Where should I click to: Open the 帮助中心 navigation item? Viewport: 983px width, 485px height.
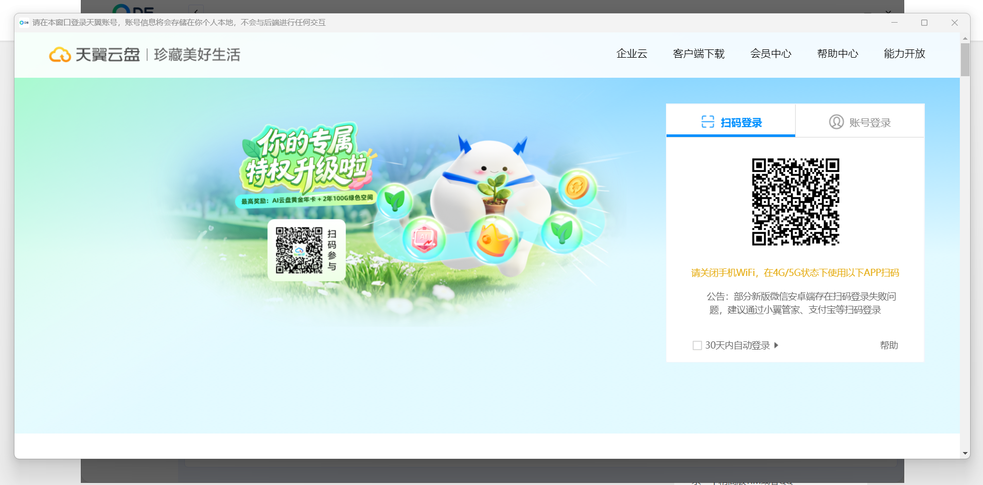(x=837, y=54)
